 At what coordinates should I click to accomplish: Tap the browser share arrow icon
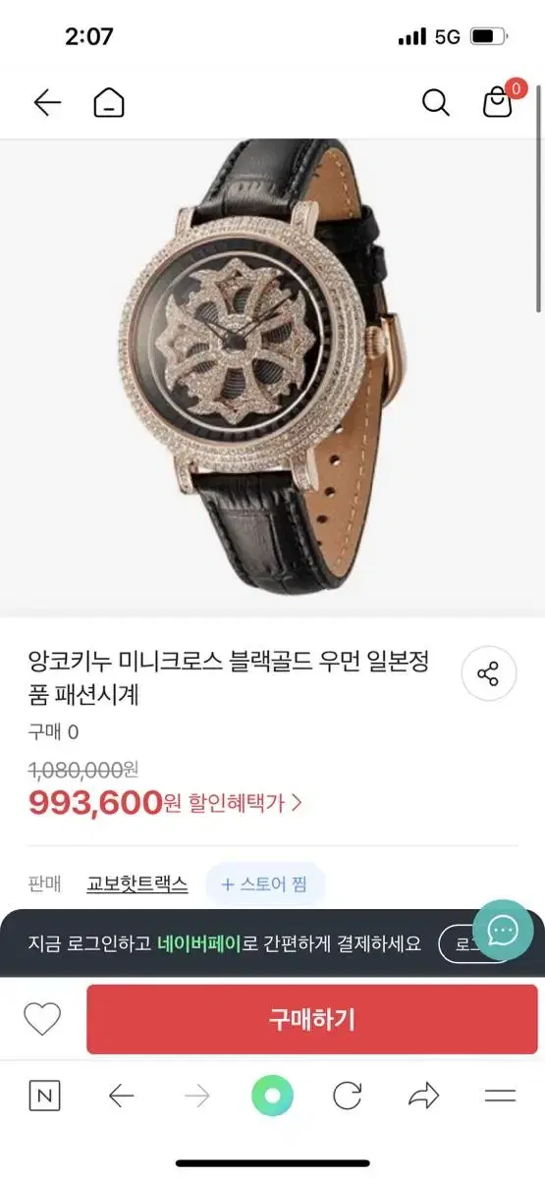click(x=423, y=1097)
